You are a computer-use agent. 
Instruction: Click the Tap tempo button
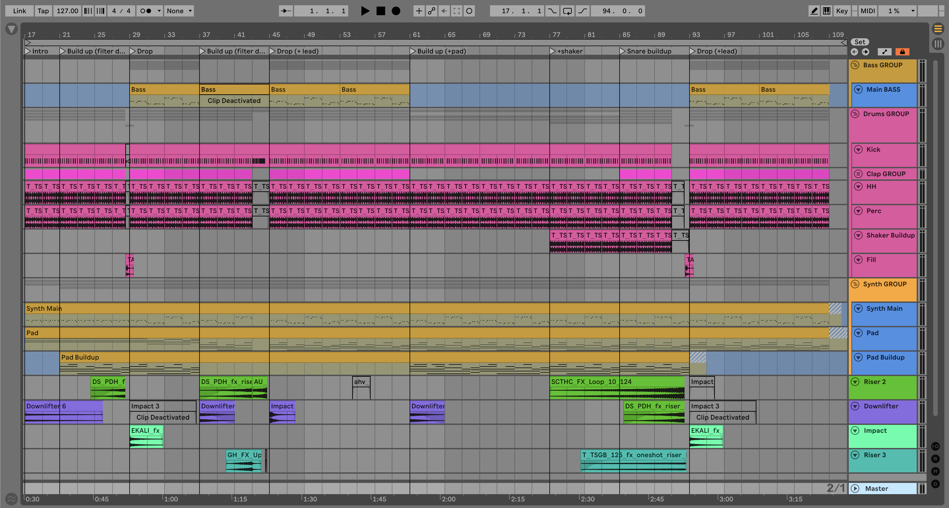(x=43, y=11)
